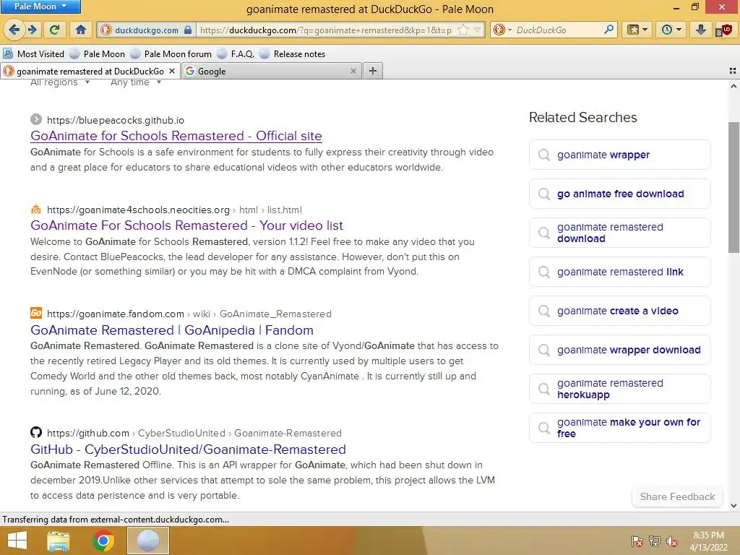Viewport: 740px width, 555px height.
Task: Search related go animate free download
Action: point(619,194)
